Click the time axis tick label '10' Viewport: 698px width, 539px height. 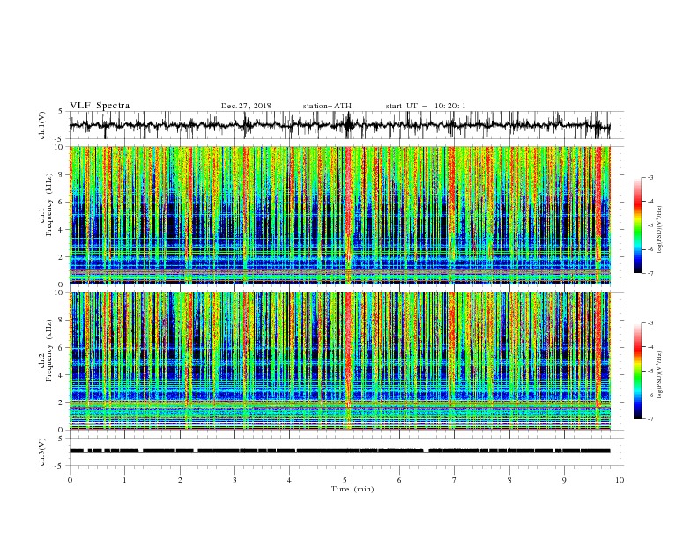tap(620, 480)
